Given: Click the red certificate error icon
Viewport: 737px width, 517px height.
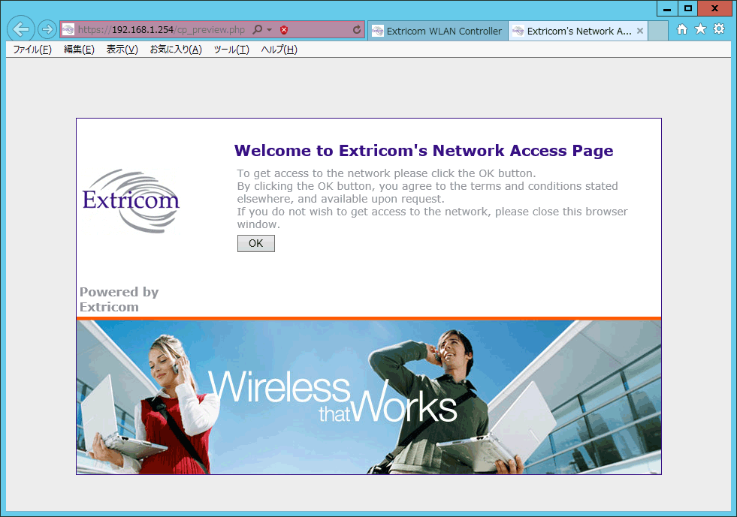Looking at the screenshot, I should [284, 30].
